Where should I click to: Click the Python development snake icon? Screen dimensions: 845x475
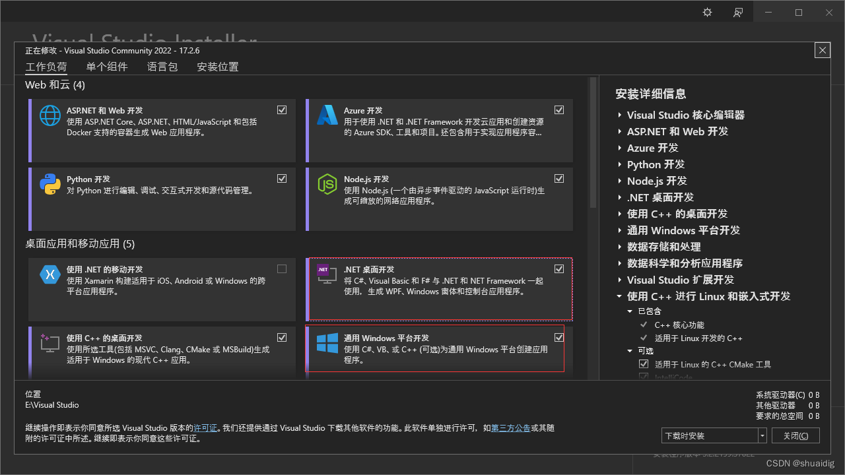50,184
